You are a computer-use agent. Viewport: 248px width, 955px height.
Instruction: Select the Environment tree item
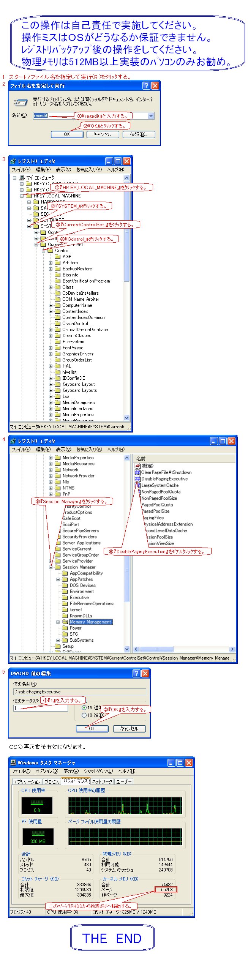point(82,592)
